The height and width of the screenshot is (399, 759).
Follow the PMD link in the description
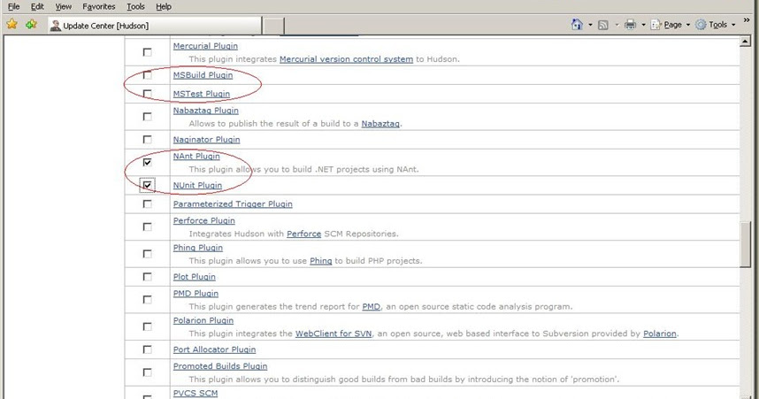[372, 306]
